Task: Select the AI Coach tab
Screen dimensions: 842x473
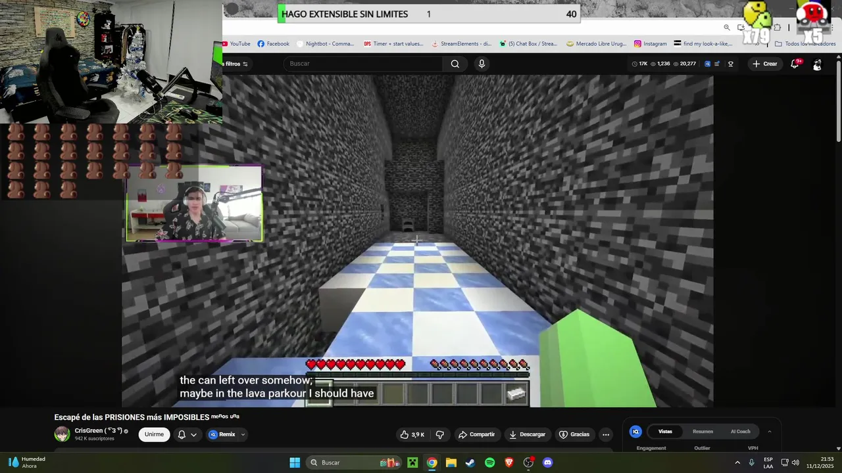Action: [x=740, y=432]
